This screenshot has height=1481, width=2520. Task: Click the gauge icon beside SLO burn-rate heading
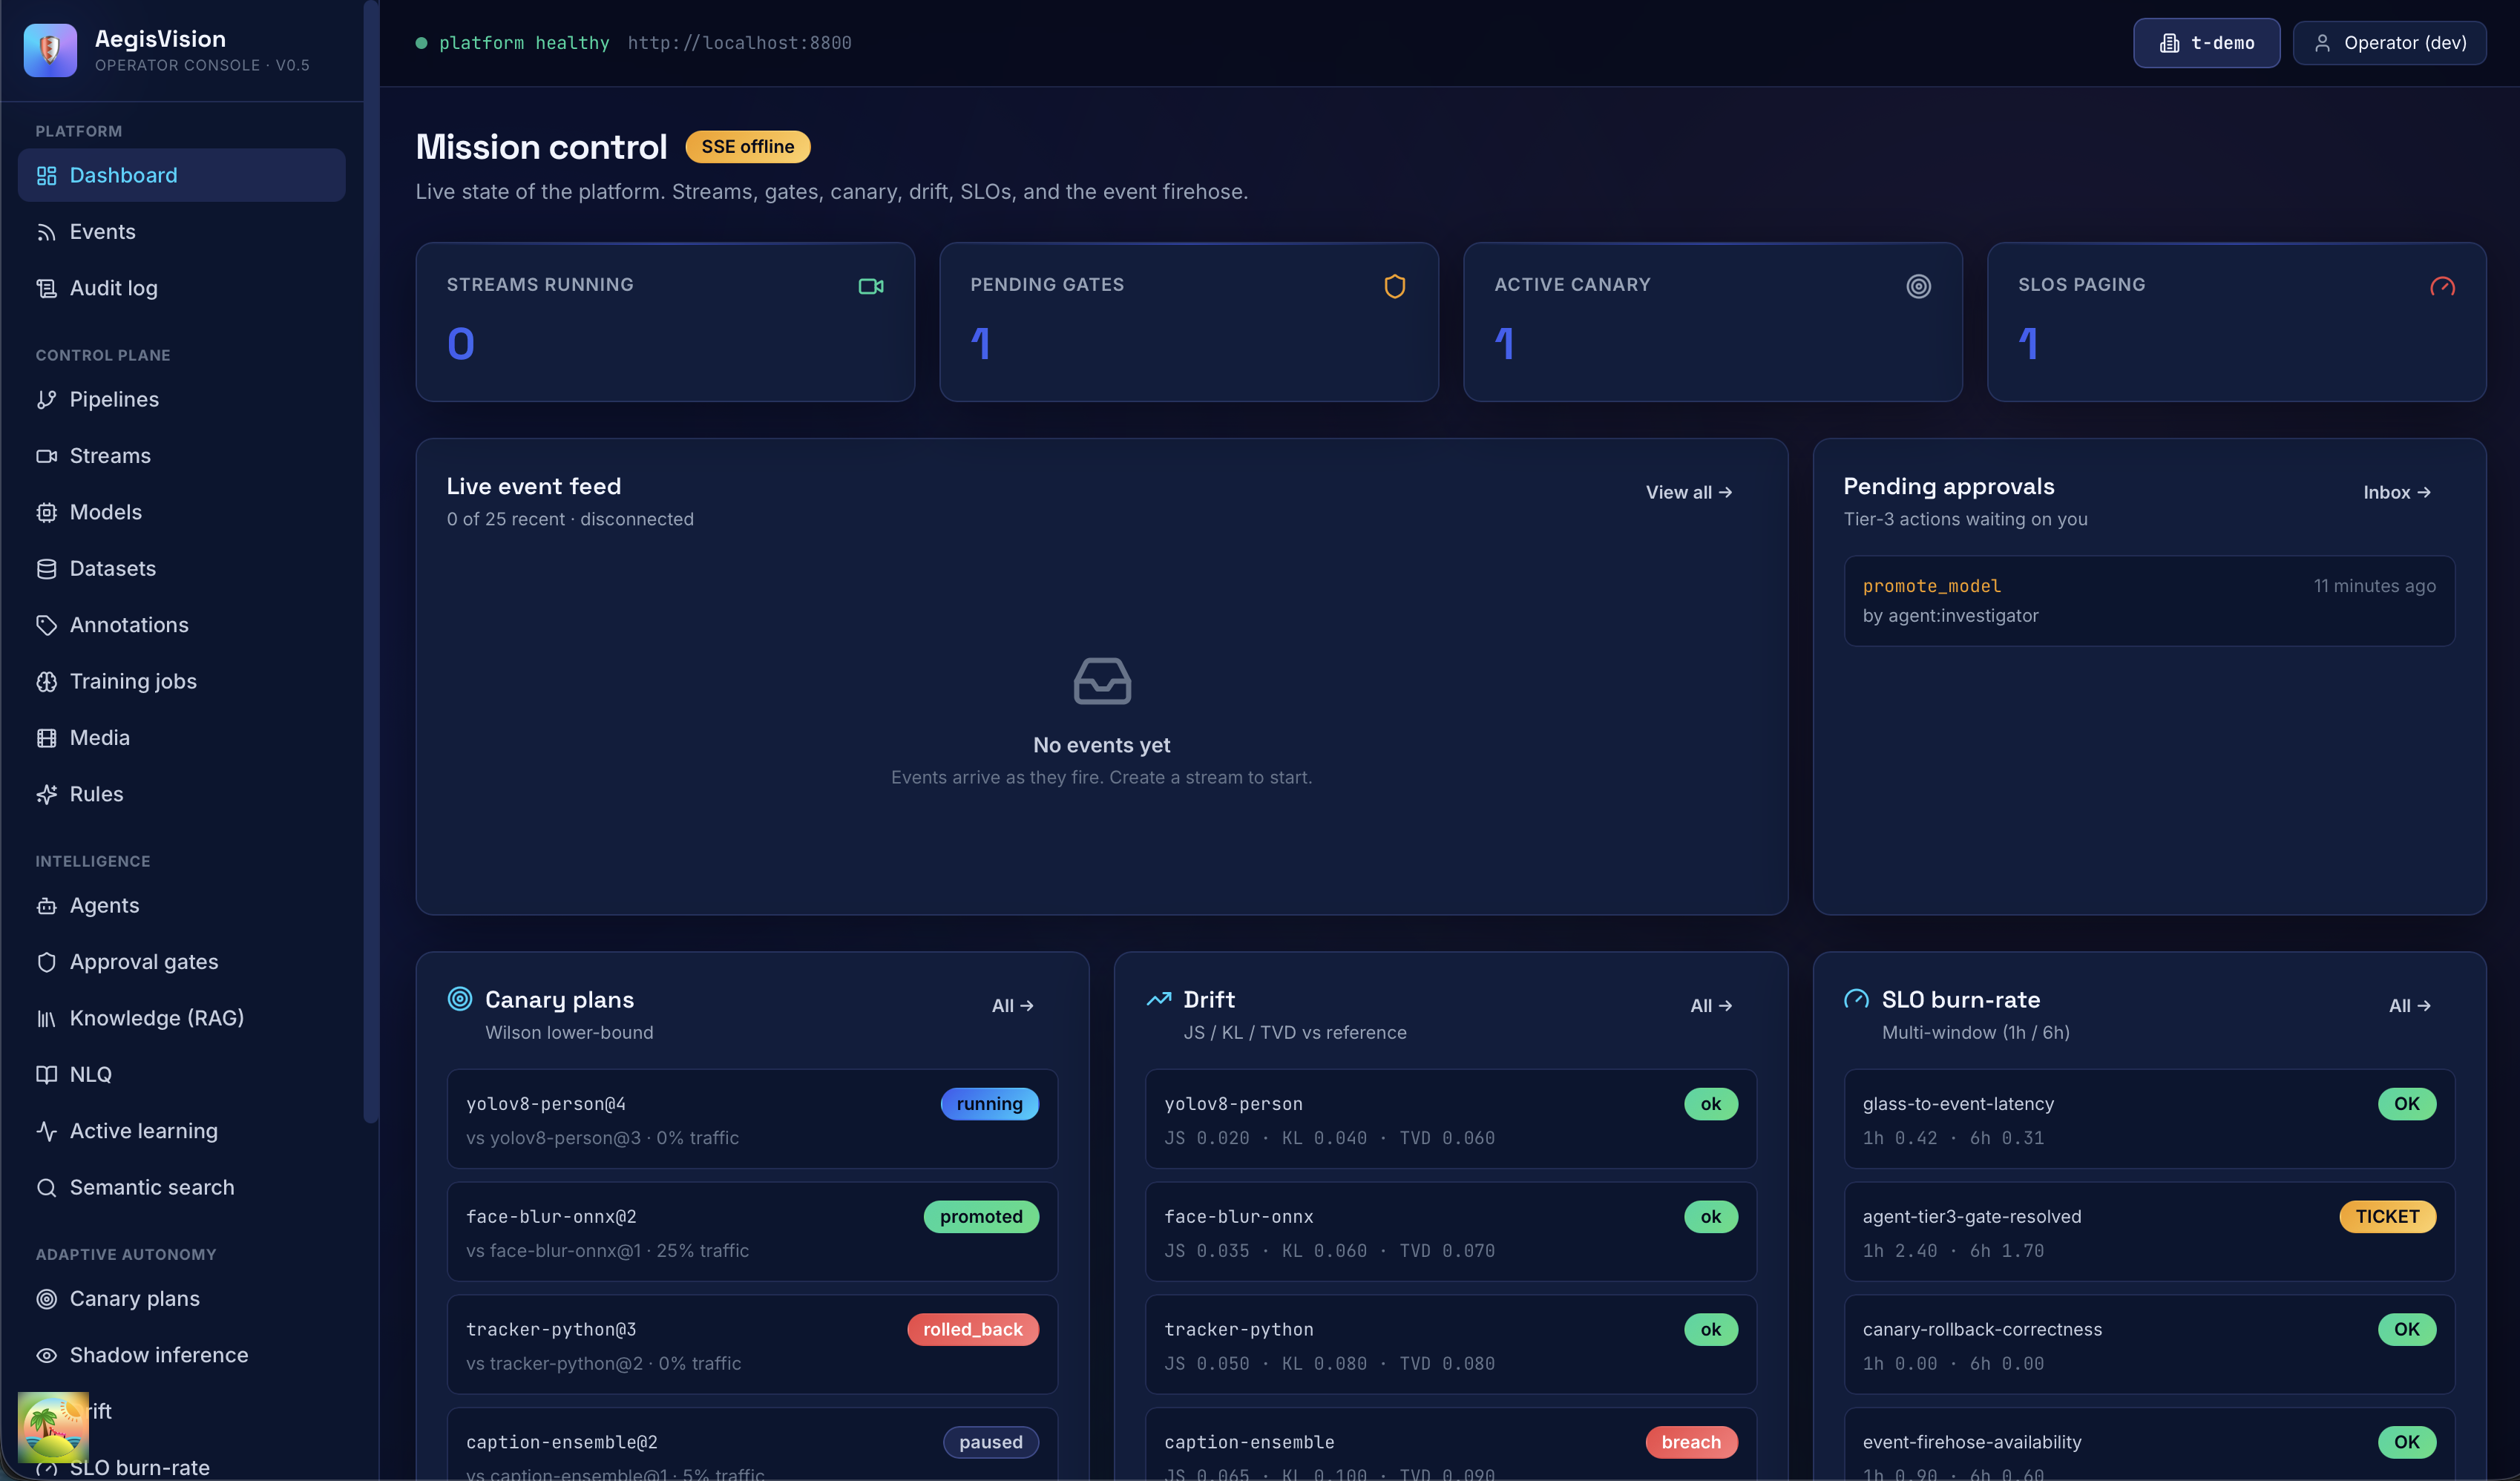tap(1856, 999)
